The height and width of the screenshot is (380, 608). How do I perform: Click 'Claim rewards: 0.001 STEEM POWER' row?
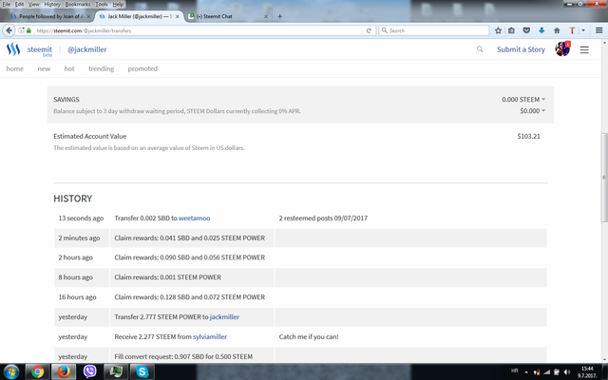[300, 277]
